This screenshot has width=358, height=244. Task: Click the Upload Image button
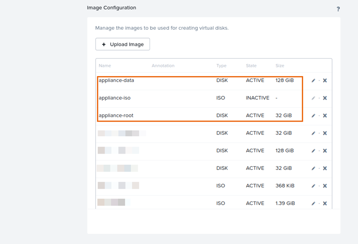[123, 44]
